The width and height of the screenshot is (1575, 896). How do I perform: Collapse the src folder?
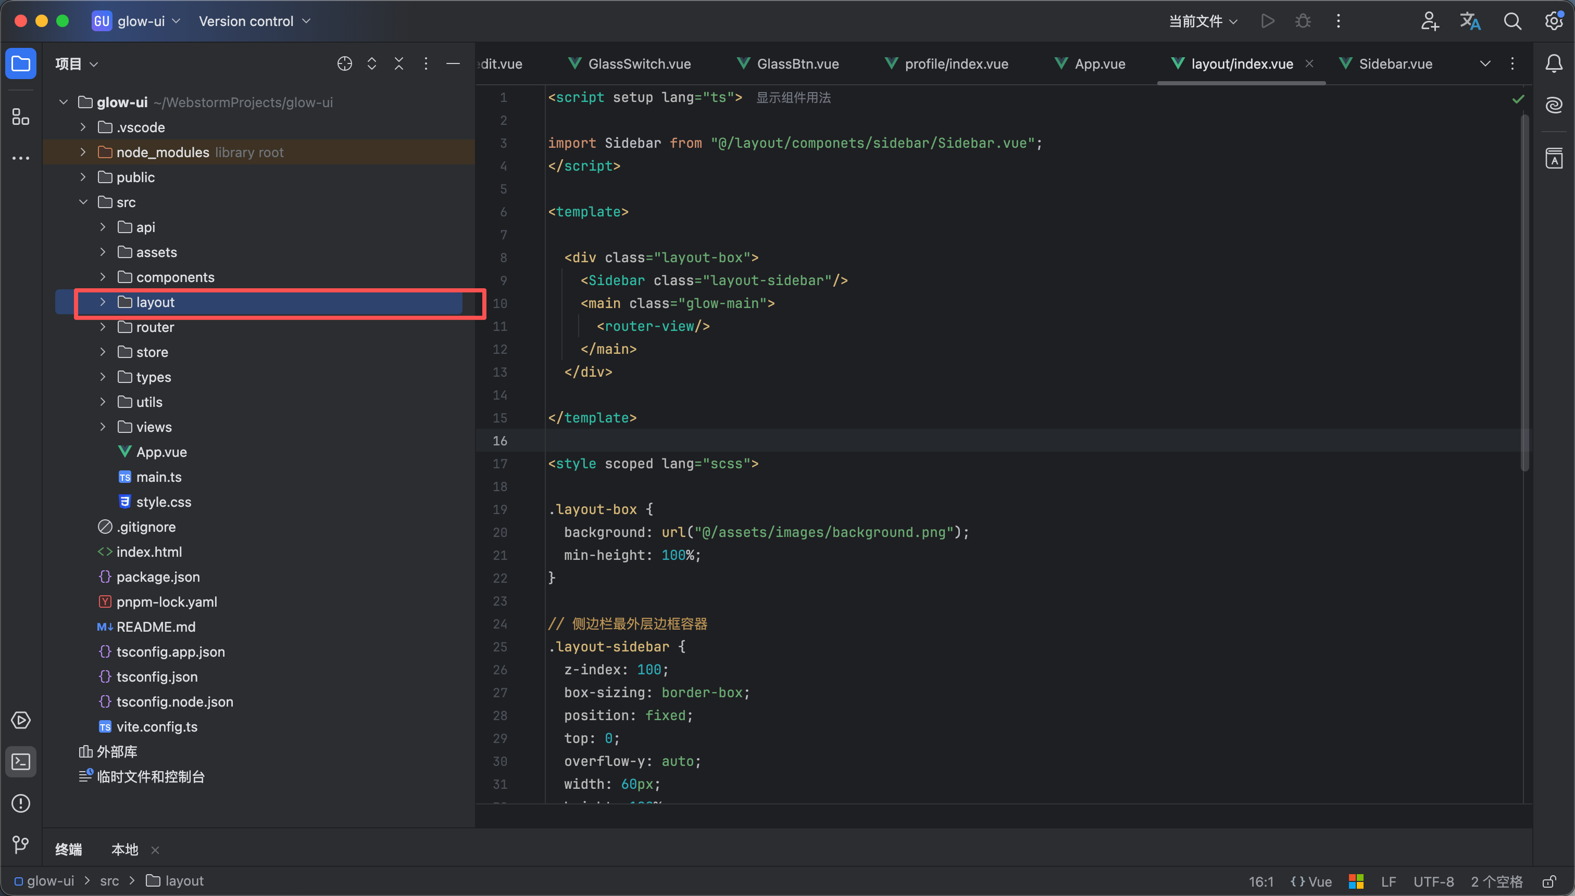(x=83, y=202)
